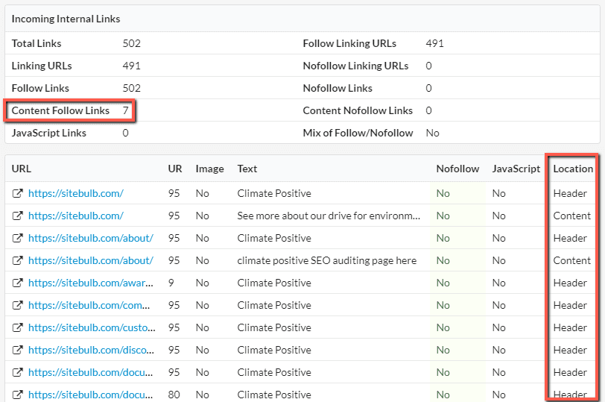Sort by the Nofollow column header
This screenshot has height=402, width=605.
coord(457,169)
